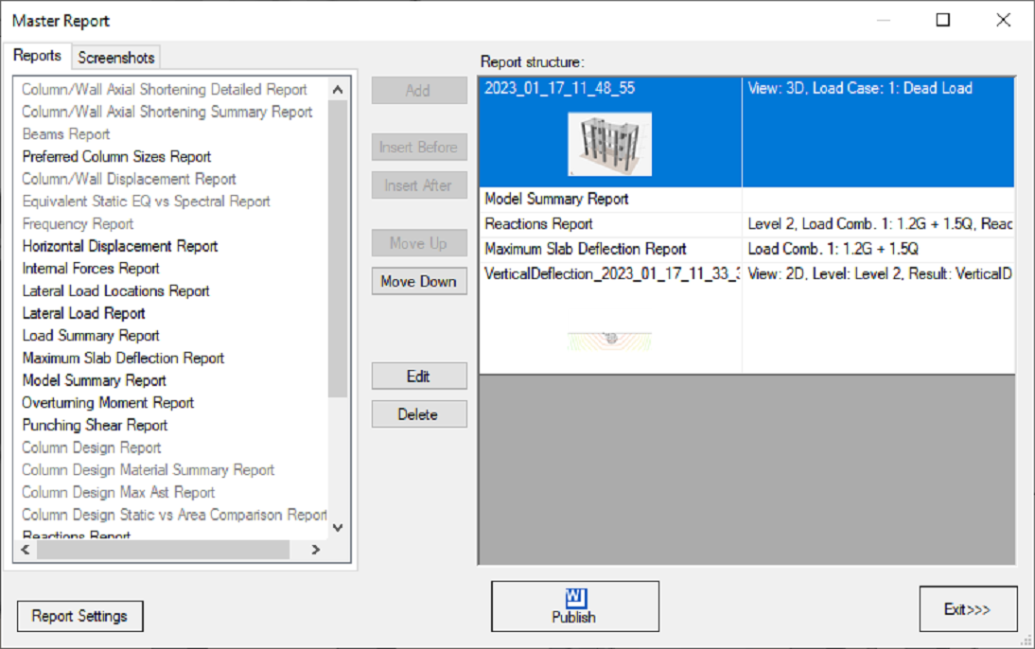Viewport: 1035px width, 649px height.
Task: Maximize the Master Report window
Action: 943,20
